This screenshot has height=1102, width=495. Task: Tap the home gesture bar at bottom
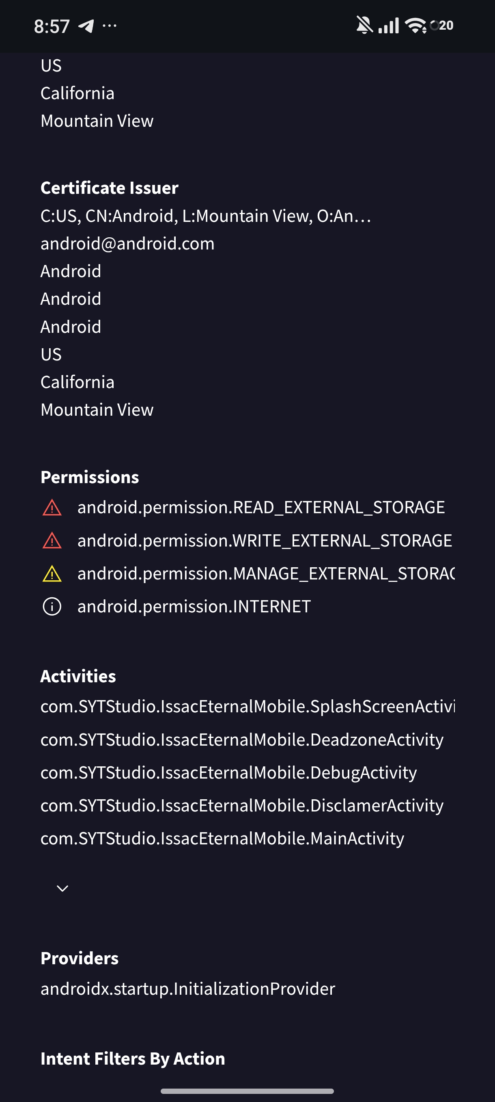[247, 1091]
